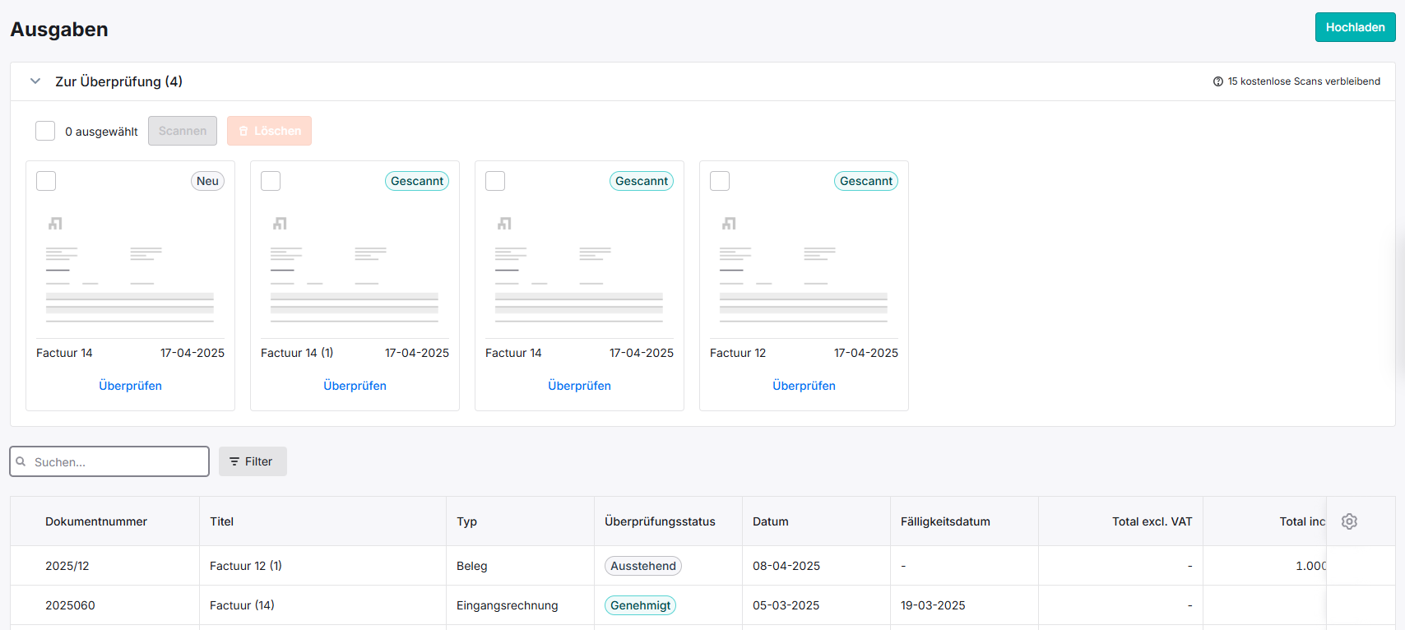Open the Factuur 14 (1) document thumbnail
The width and height of the screenshot is (1405, 630).
click(355, 269)
